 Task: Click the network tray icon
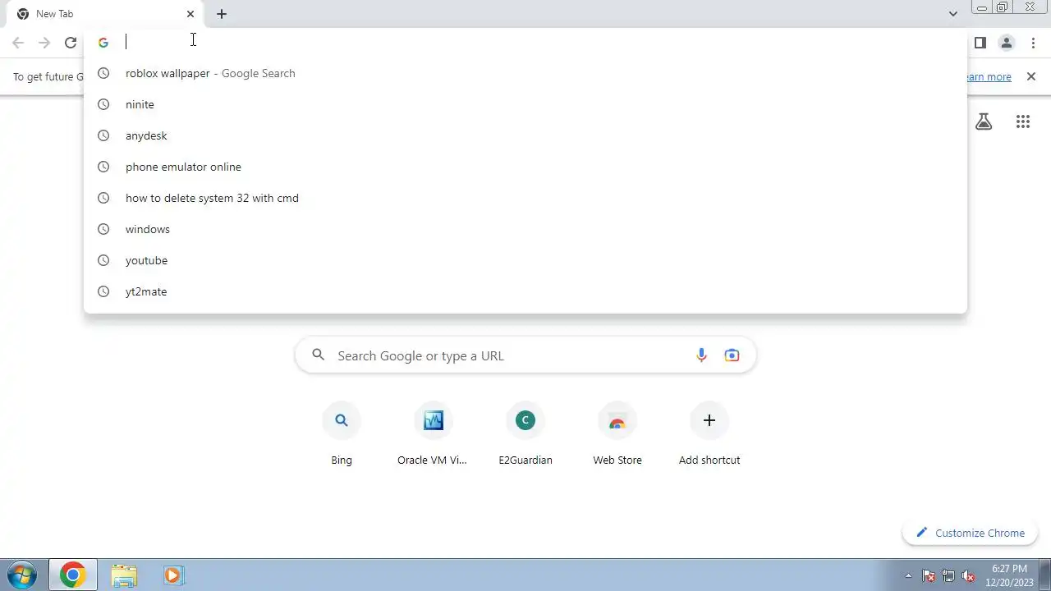pos(948,575)
